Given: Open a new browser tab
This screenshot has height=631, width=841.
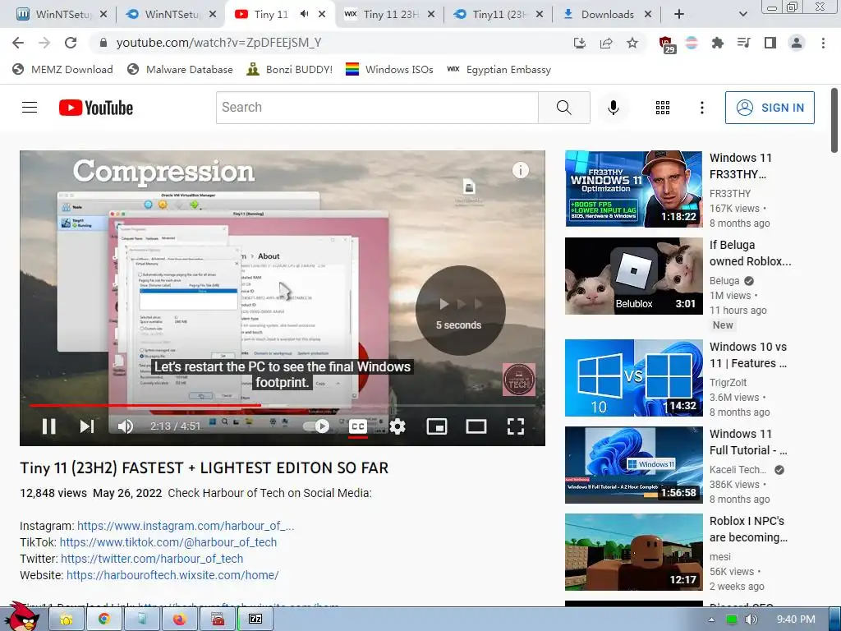Looking at the screenshot, I should coord(679,14).
